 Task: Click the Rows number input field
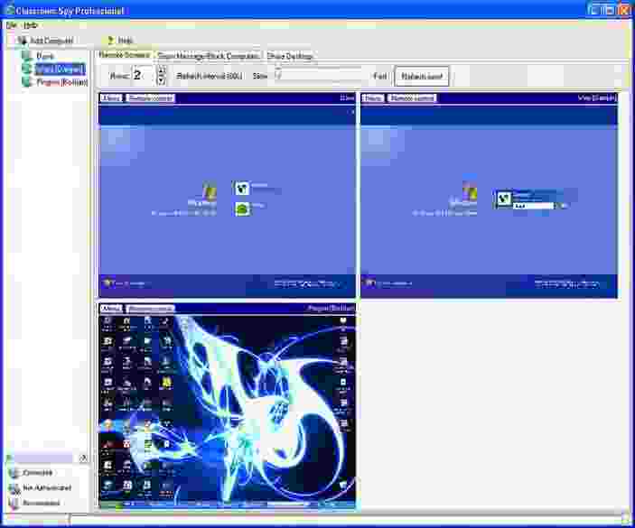pyautogui.click(x=144, y=76)
